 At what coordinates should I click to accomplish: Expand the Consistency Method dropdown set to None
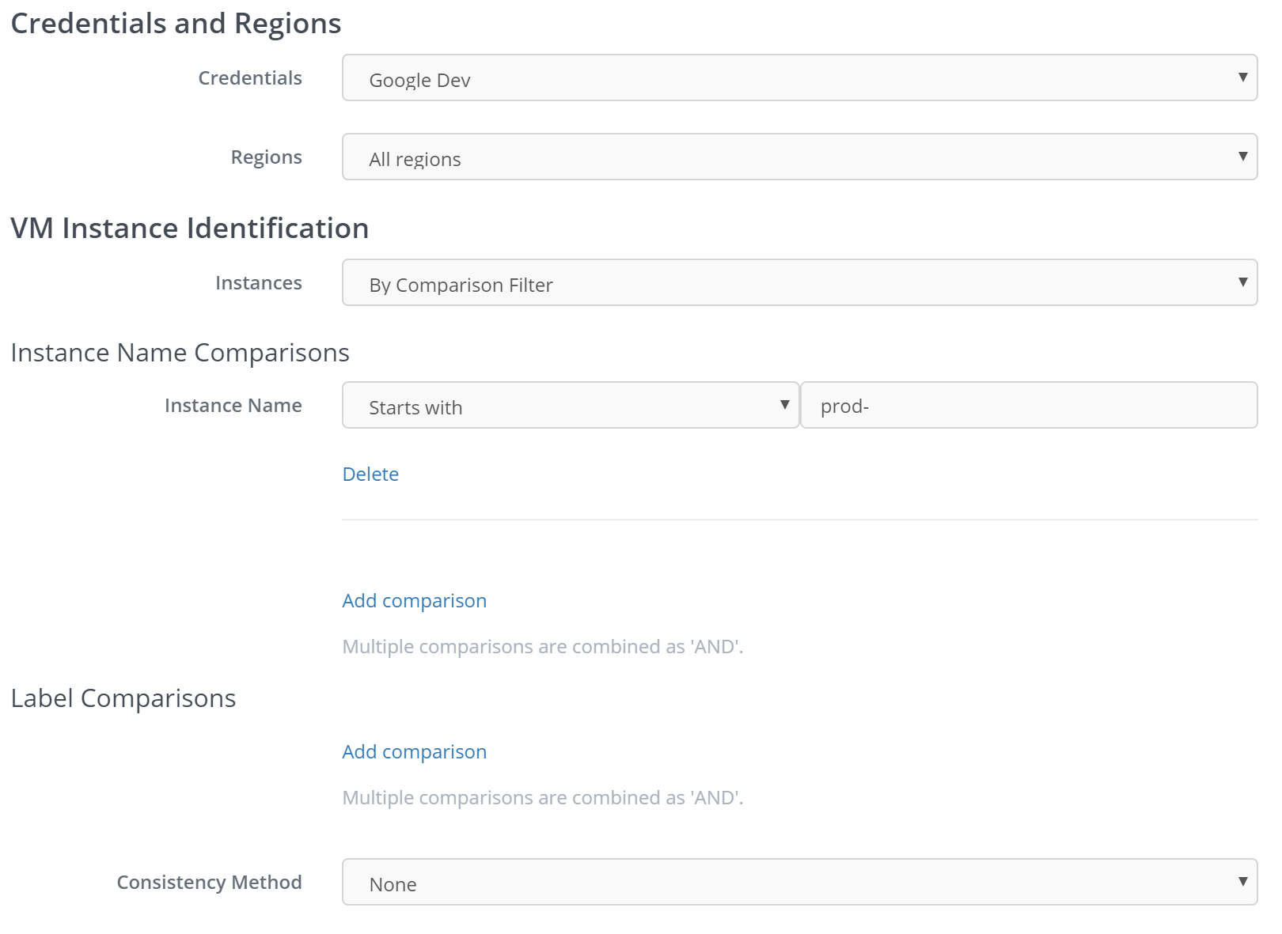(x=799, y=883)
